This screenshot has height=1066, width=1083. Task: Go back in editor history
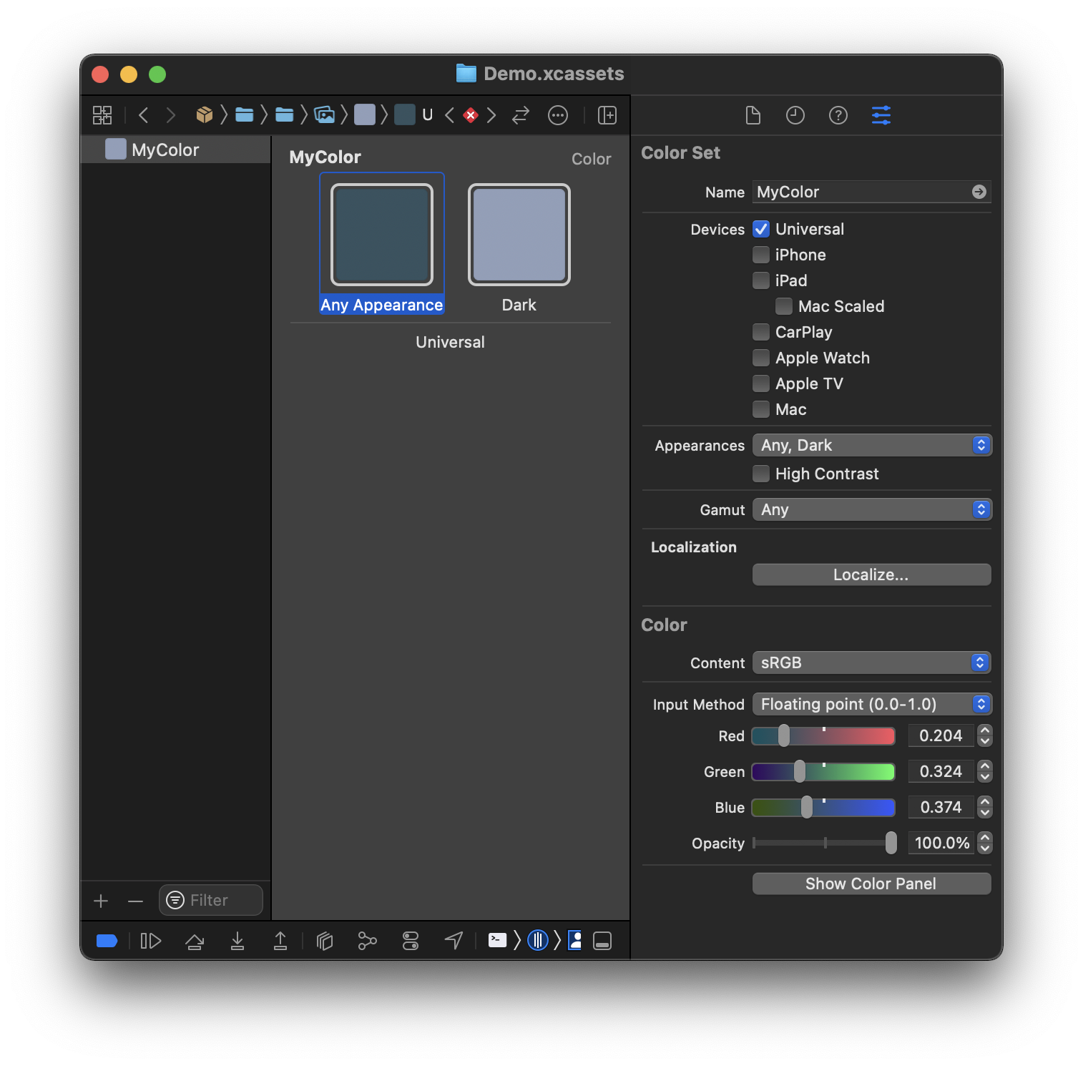pyautogui.click(x=143, y=115)
